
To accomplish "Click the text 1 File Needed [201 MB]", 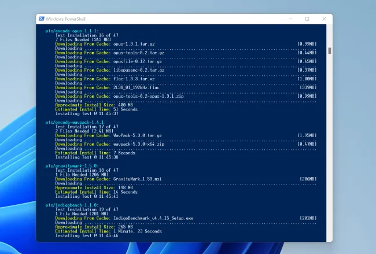I will click(82, 213).
